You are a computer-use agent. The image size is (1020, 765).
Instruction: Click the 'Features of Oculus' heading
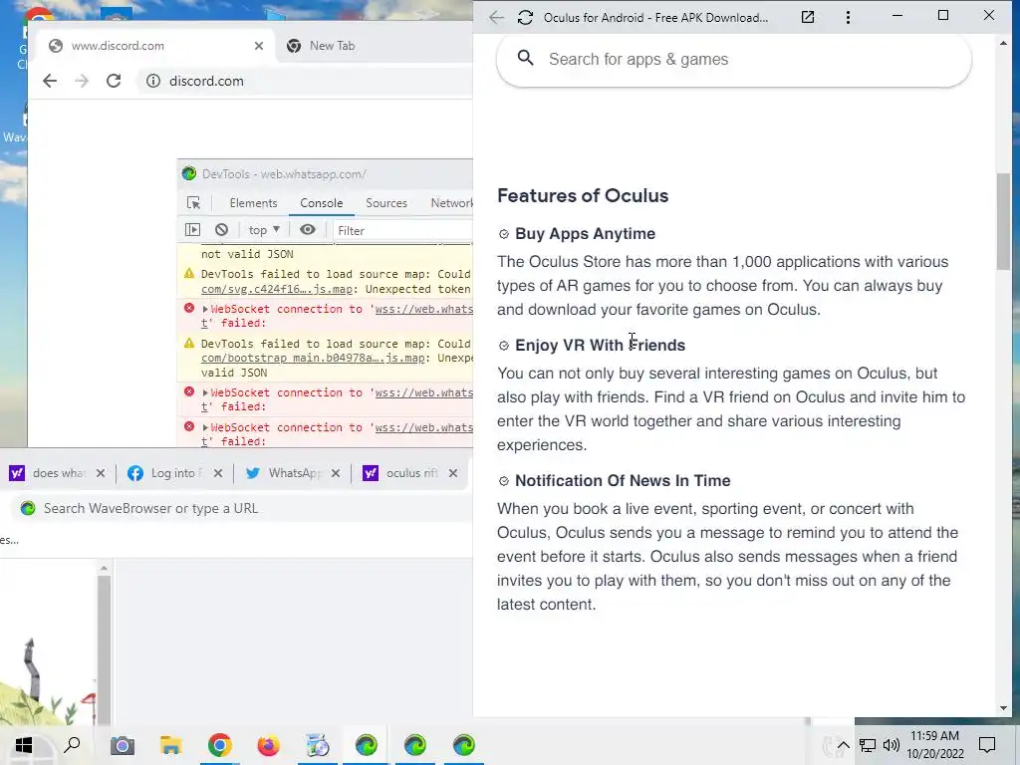pyautogui.click(x=583, y=196)
